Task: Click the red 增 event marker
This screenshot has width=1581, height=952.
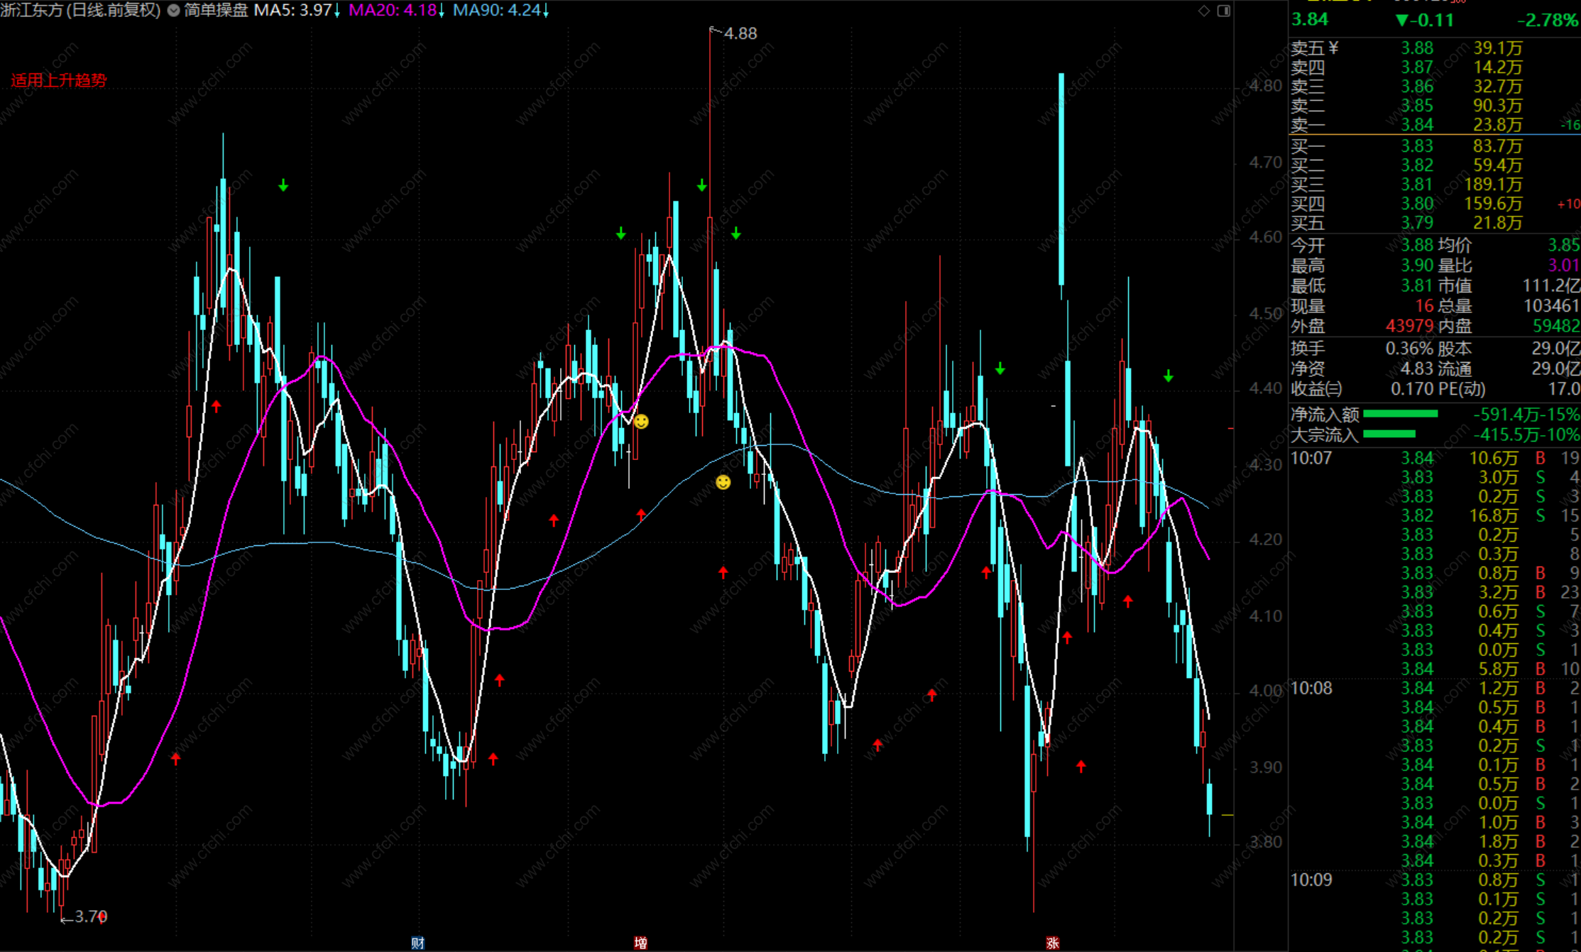Action: (640, 943)
